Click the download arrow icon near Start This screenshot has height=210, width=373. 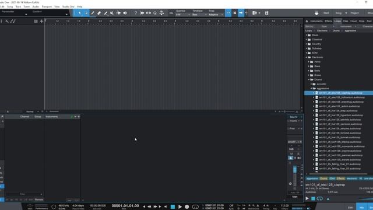(x=316, y=13)
